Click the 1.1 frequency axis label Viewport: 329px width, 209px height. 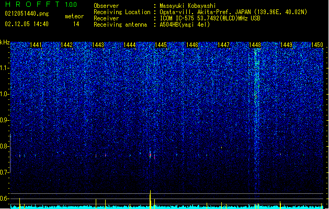coord(5,68)
